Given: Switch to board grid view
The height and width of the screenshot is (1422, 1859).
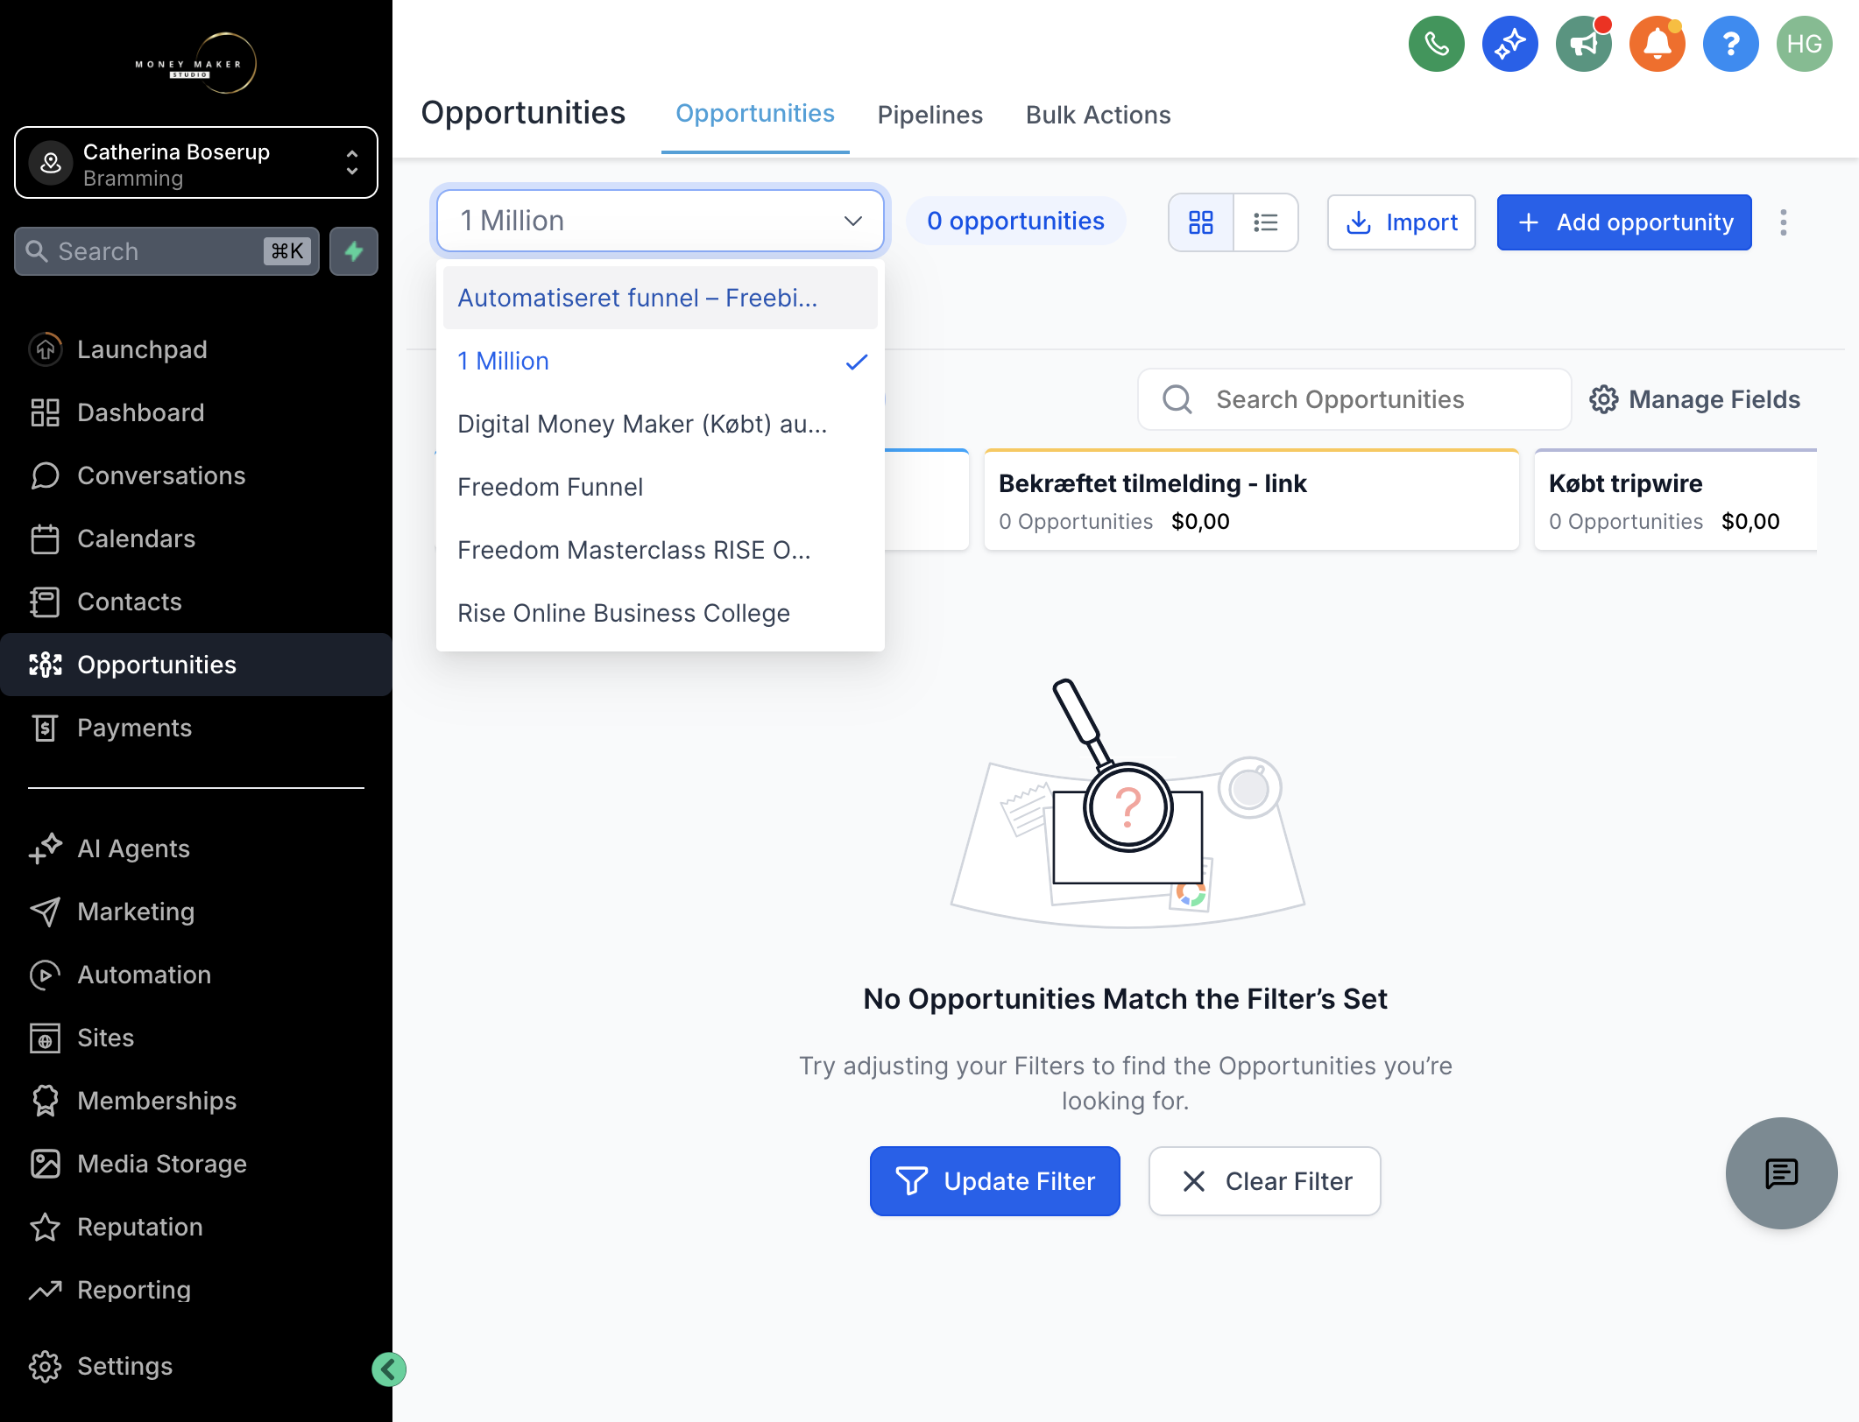Looking at the screenshot, I should tap(1200, 222).
